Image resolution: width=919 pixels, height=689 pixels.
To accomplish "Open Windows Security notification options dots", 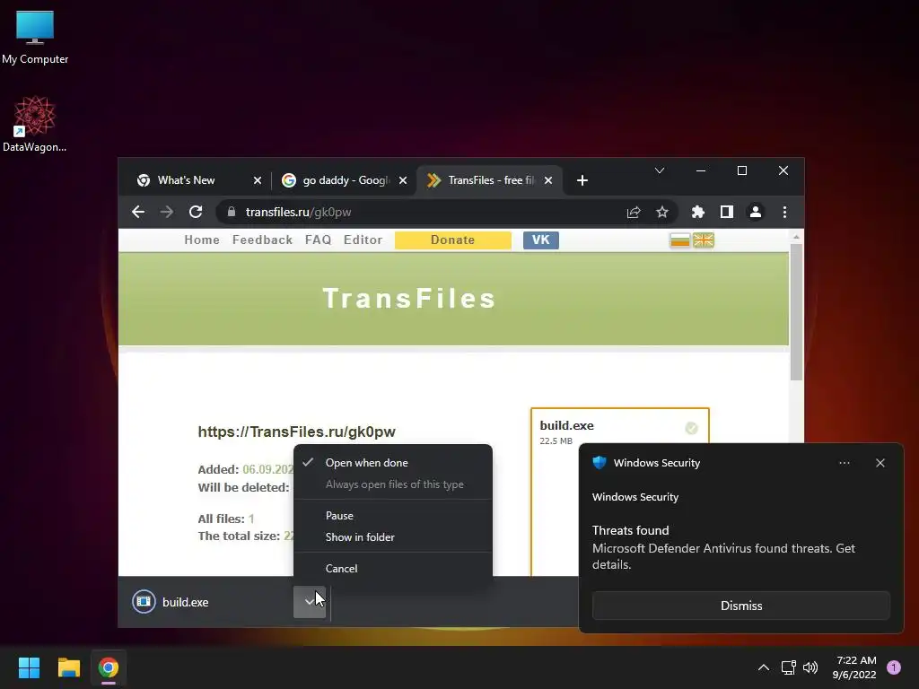I will 845,463.
